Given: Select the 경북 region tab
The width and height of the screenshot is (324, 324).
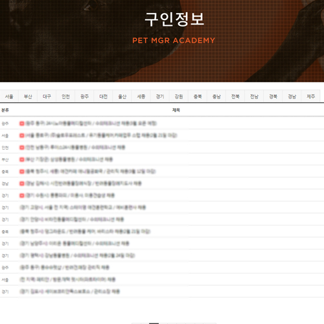Looking at the screenshot, I should pyautogui.click(x=273, y=97).
